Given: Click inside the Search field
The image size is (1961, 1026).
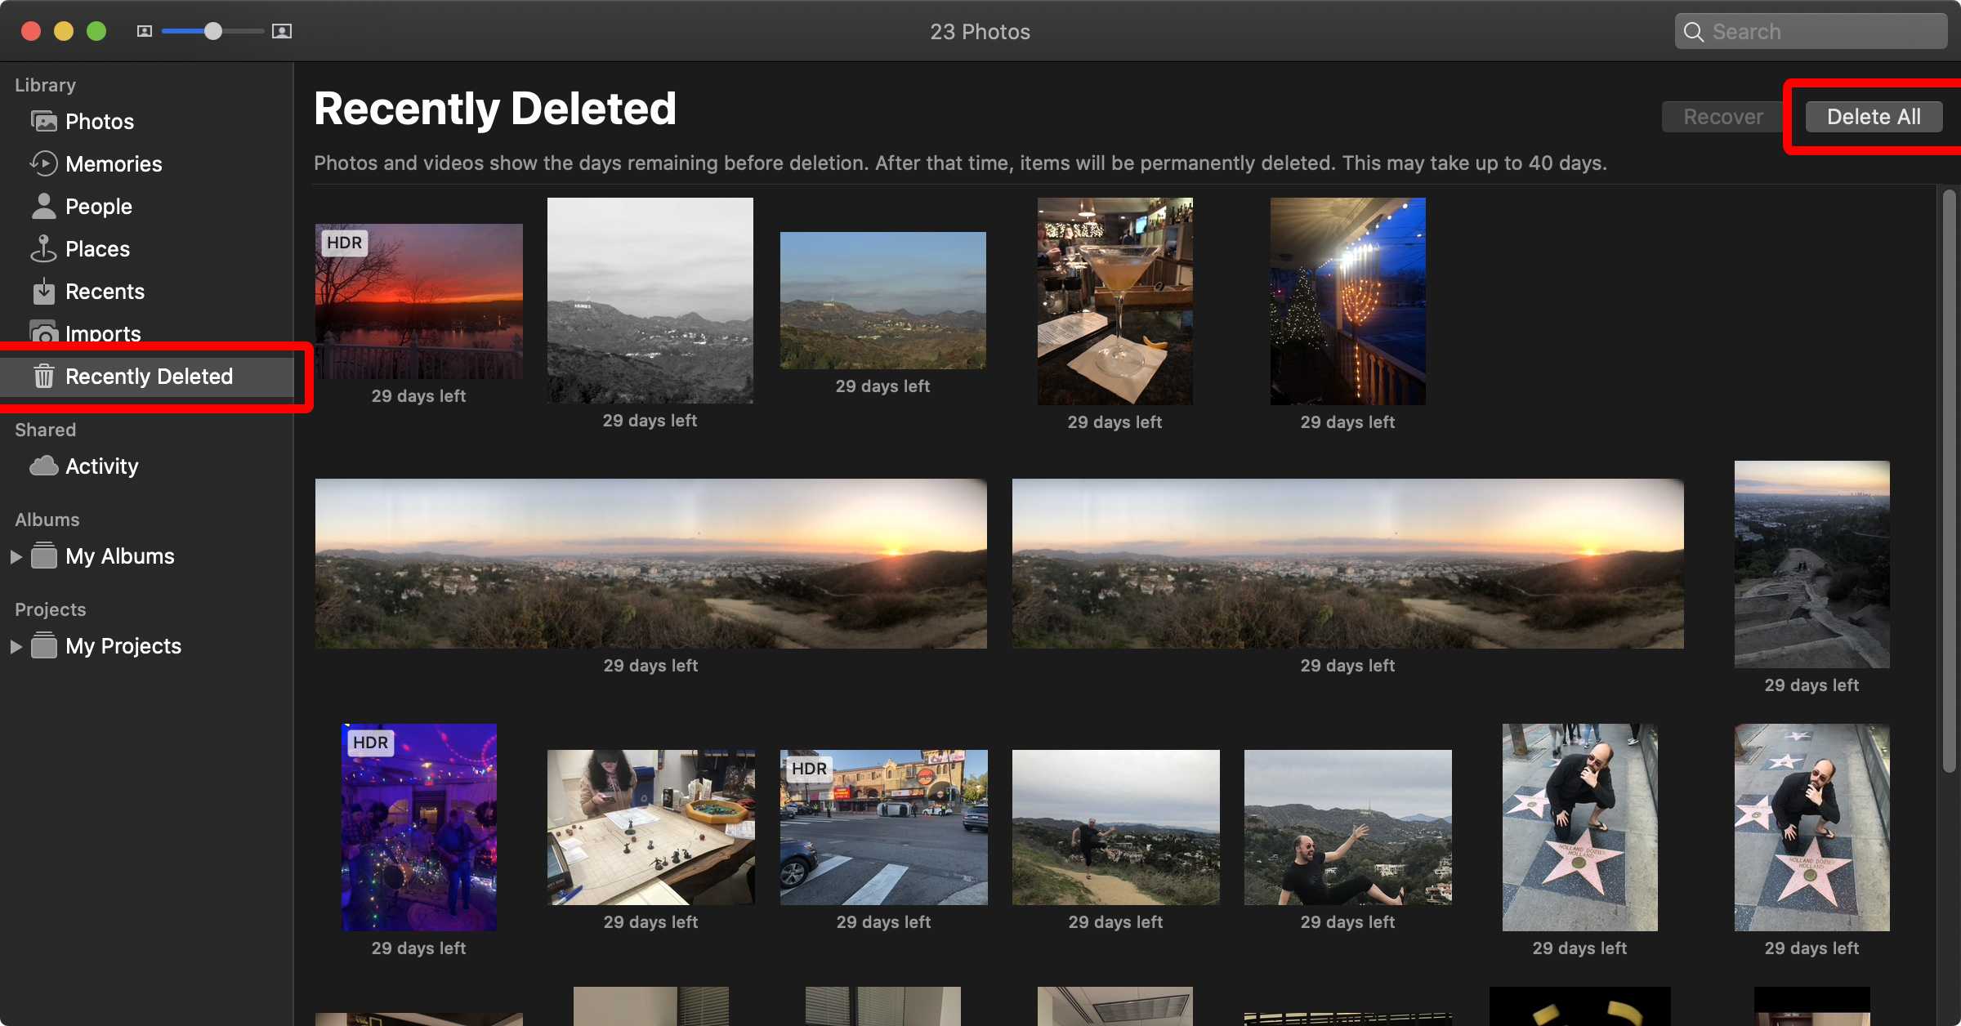Looking at the screenshot, I should (x=1811, y=32).
